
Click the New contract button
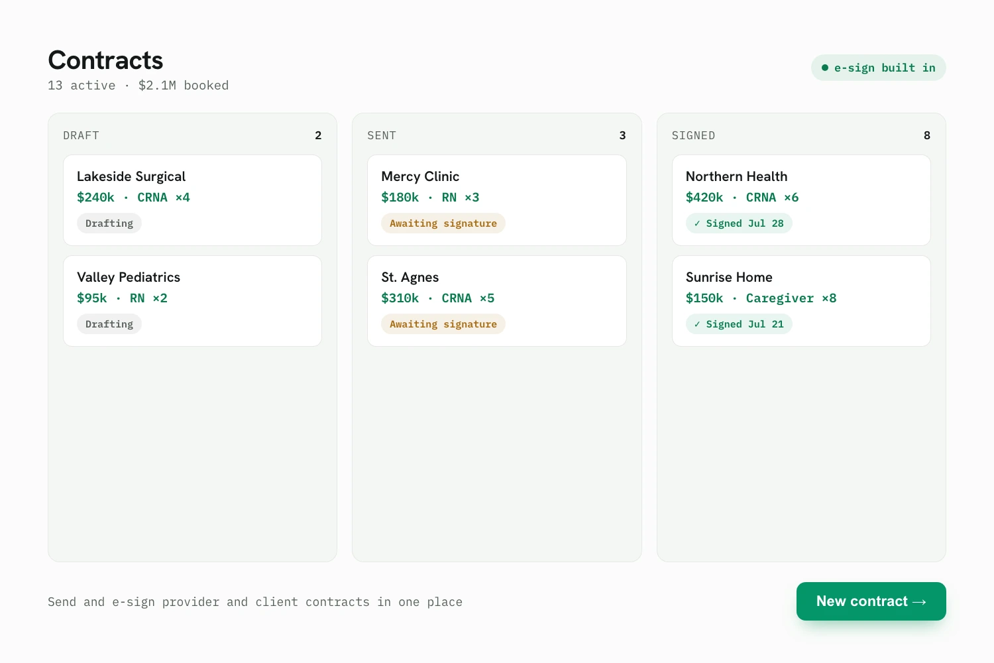871,601
